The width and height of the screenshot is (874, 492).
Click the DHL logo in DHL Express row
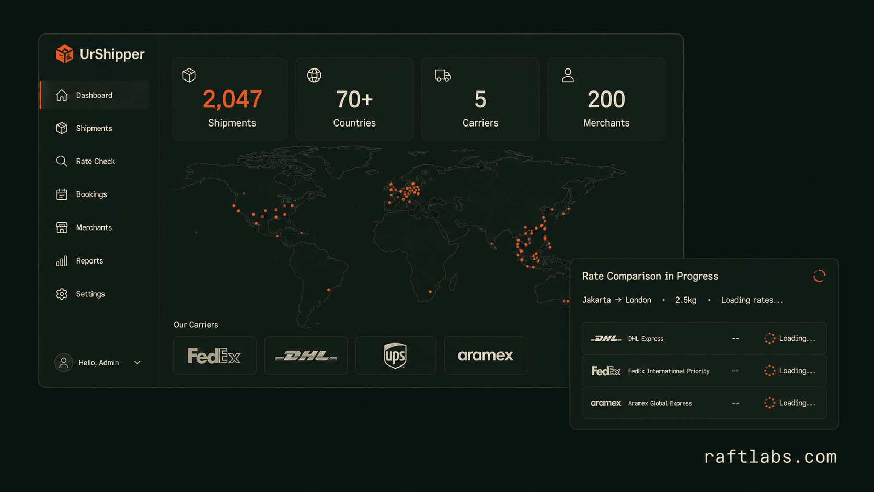(606, 338)
